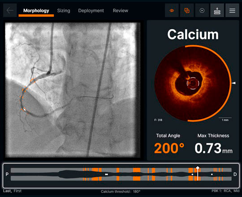The width and height of the screenshot is (242, 197).
Task: Click the proximal P end of lumen profile
Action: [7, 174]
